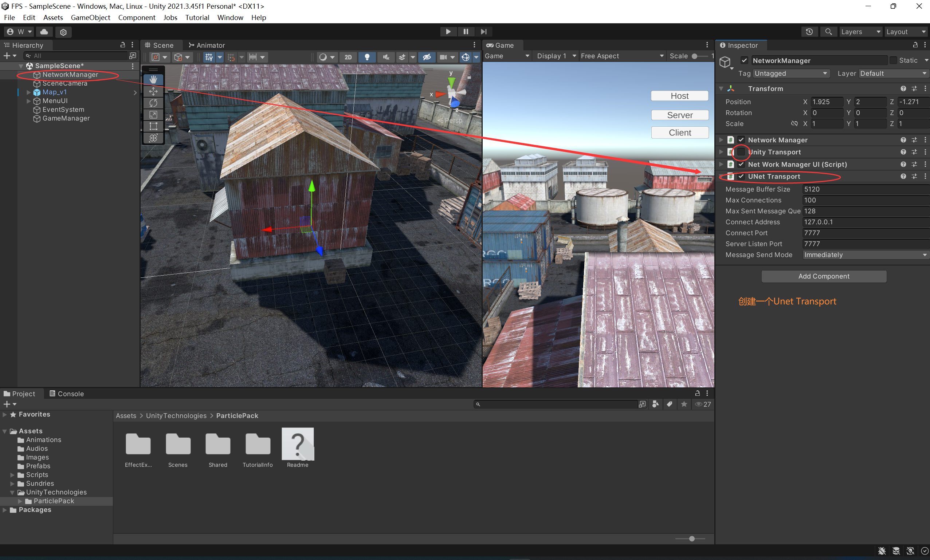Viewport: 930px width, 560px height.
Task: Click the Play button
Action: (448, 32)
